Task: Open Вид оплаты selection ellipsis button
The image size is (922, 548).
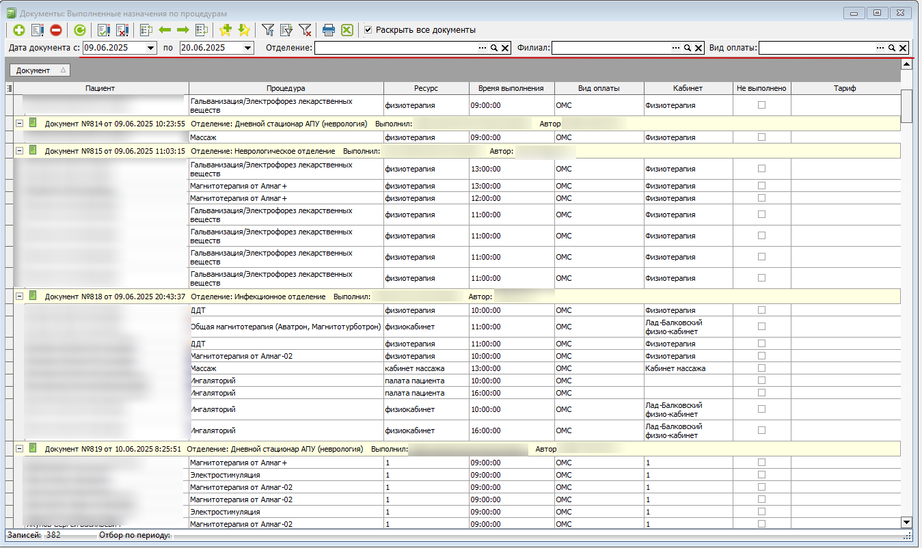Action: (881, 48)
